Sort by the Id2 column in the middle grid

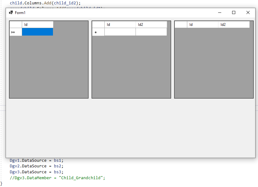(151, 24)
